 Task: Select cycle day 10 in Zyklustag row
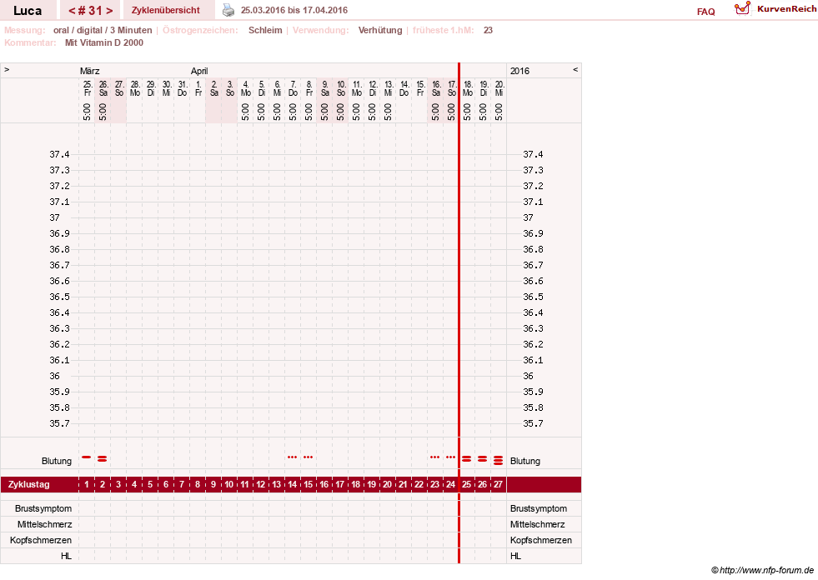(229, 484)
